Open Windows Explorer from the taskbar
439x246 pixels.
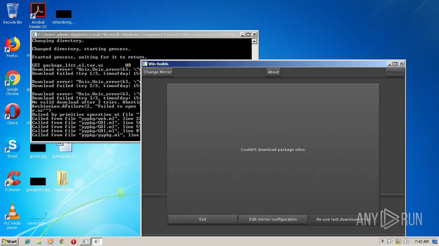click(x=39, y=242)
